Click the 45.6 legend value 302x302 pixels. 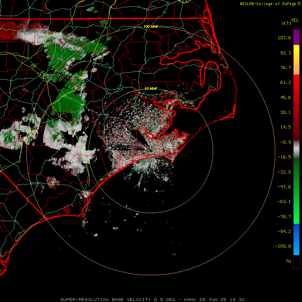[x=286, y=97]
